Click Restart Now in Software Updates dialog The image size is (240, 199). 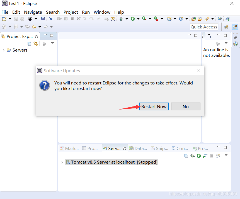pyautogui.click(x=154, y=106)
